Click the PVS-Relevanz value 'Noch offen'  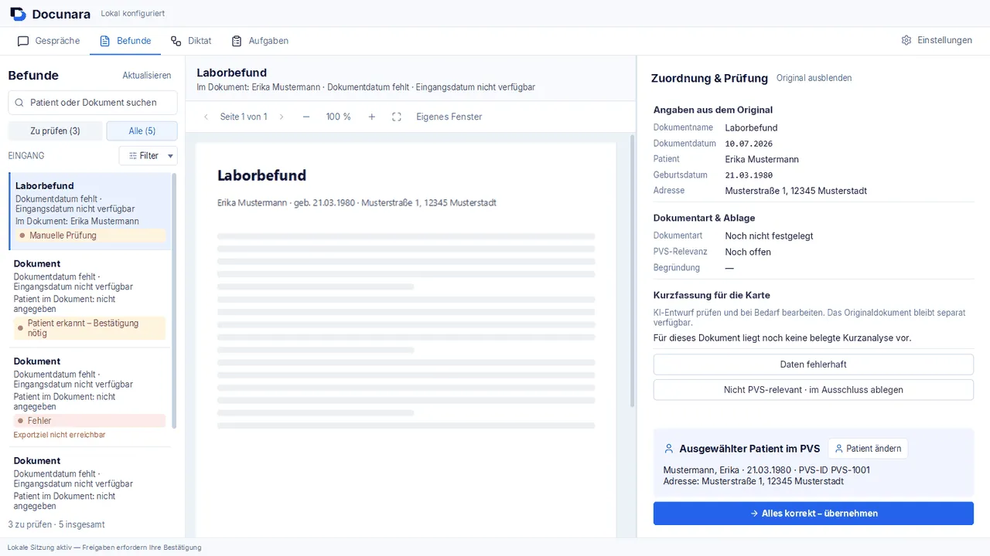748,252
